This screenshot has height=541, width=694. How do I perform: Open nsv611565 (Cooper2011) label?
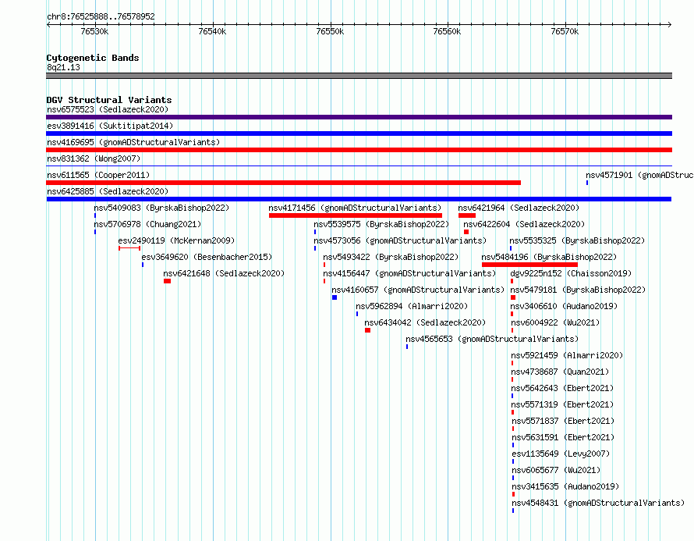(98, 175)
